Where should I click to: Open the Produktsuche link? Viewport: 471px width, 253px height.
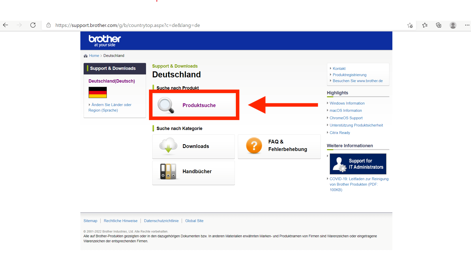[199, 105]
